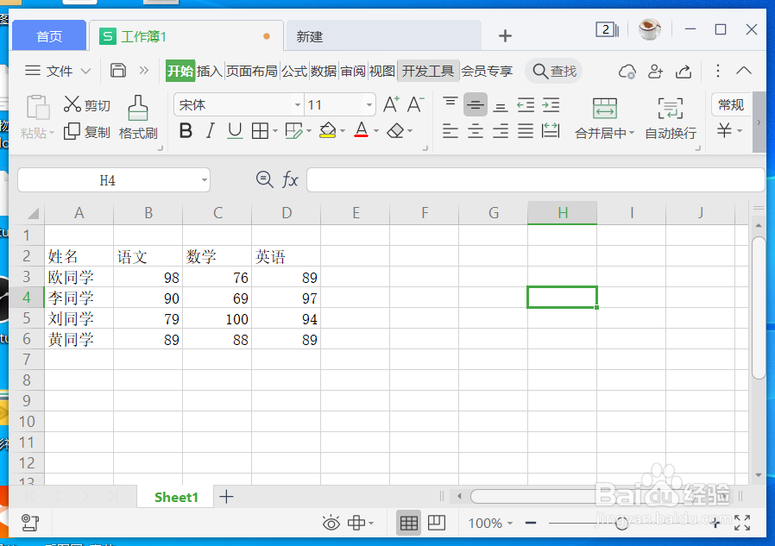Switch to the 数据 ribbon tab
The image size is (775, 546).
click(x=323, y=72)
